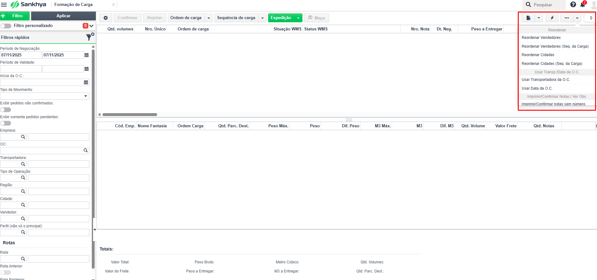Expand the Tipo de Movimento dropdown

click(x=86, y=96)
